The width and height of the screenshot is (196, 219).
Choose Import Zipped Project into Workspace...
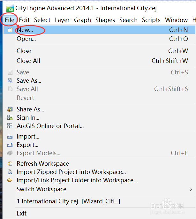(x=99, y=172)
